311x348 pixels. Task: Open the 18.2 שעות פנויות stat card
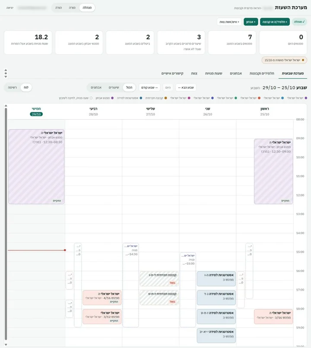click(28, 42)
